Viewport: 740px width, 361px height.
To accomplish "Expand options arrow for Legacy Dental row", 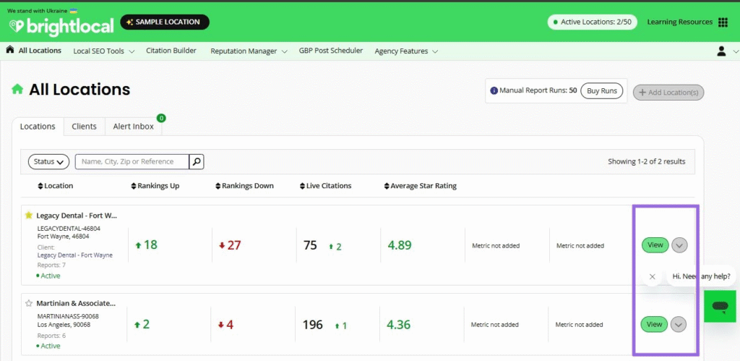I will click(679, 245).
